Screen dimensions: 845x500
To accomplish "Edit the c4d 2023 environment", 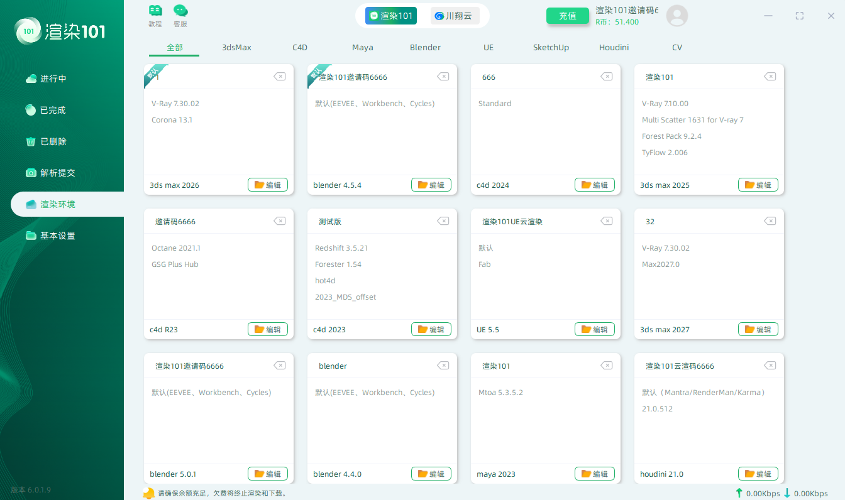I will click(431, 329).
